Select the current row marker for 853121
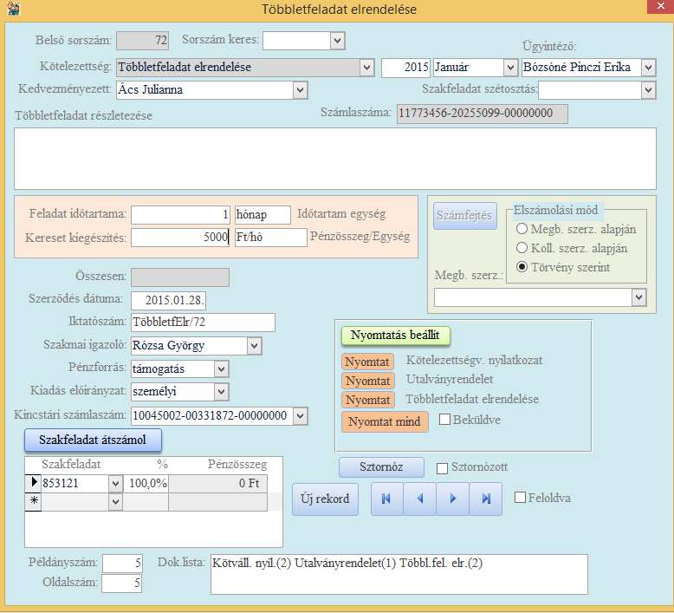The width and height of the screenshot is (674, 613). tap(33, 483)
